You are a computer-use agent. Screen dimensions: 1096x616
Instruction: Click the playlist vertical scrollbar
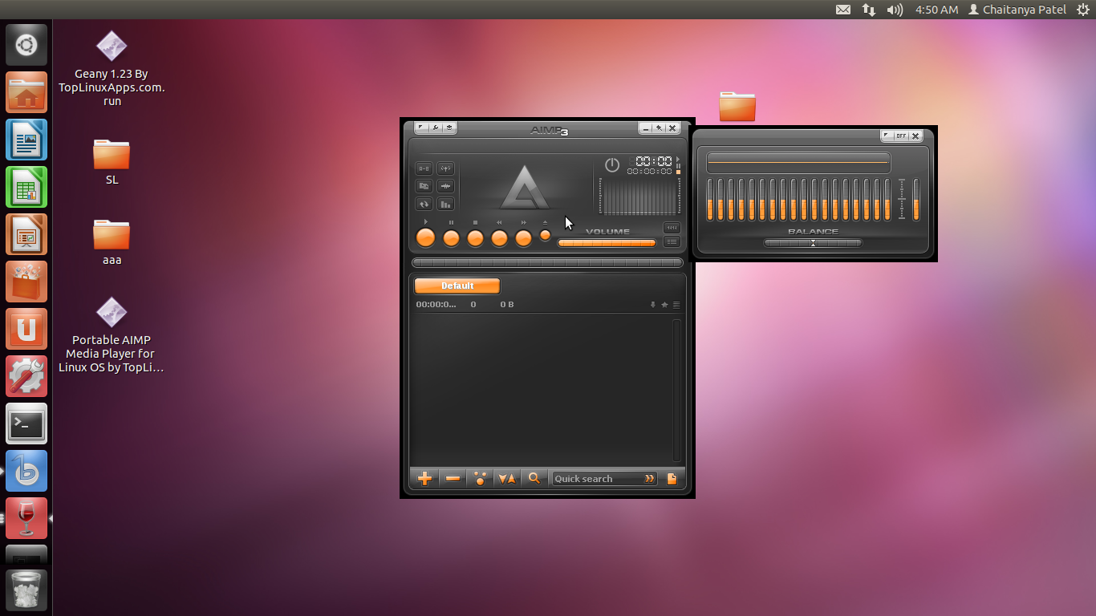click(676, 391)
